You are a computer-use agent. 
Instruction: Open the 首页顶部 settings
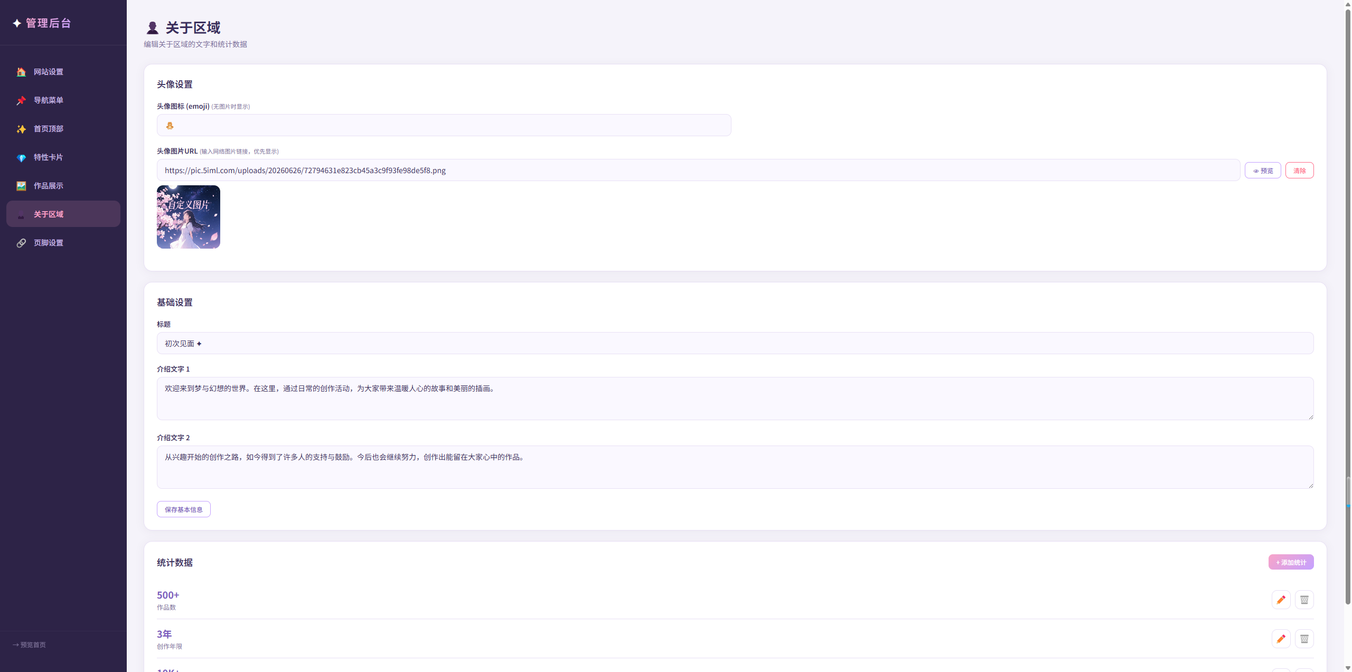click(x=63, y=129)
